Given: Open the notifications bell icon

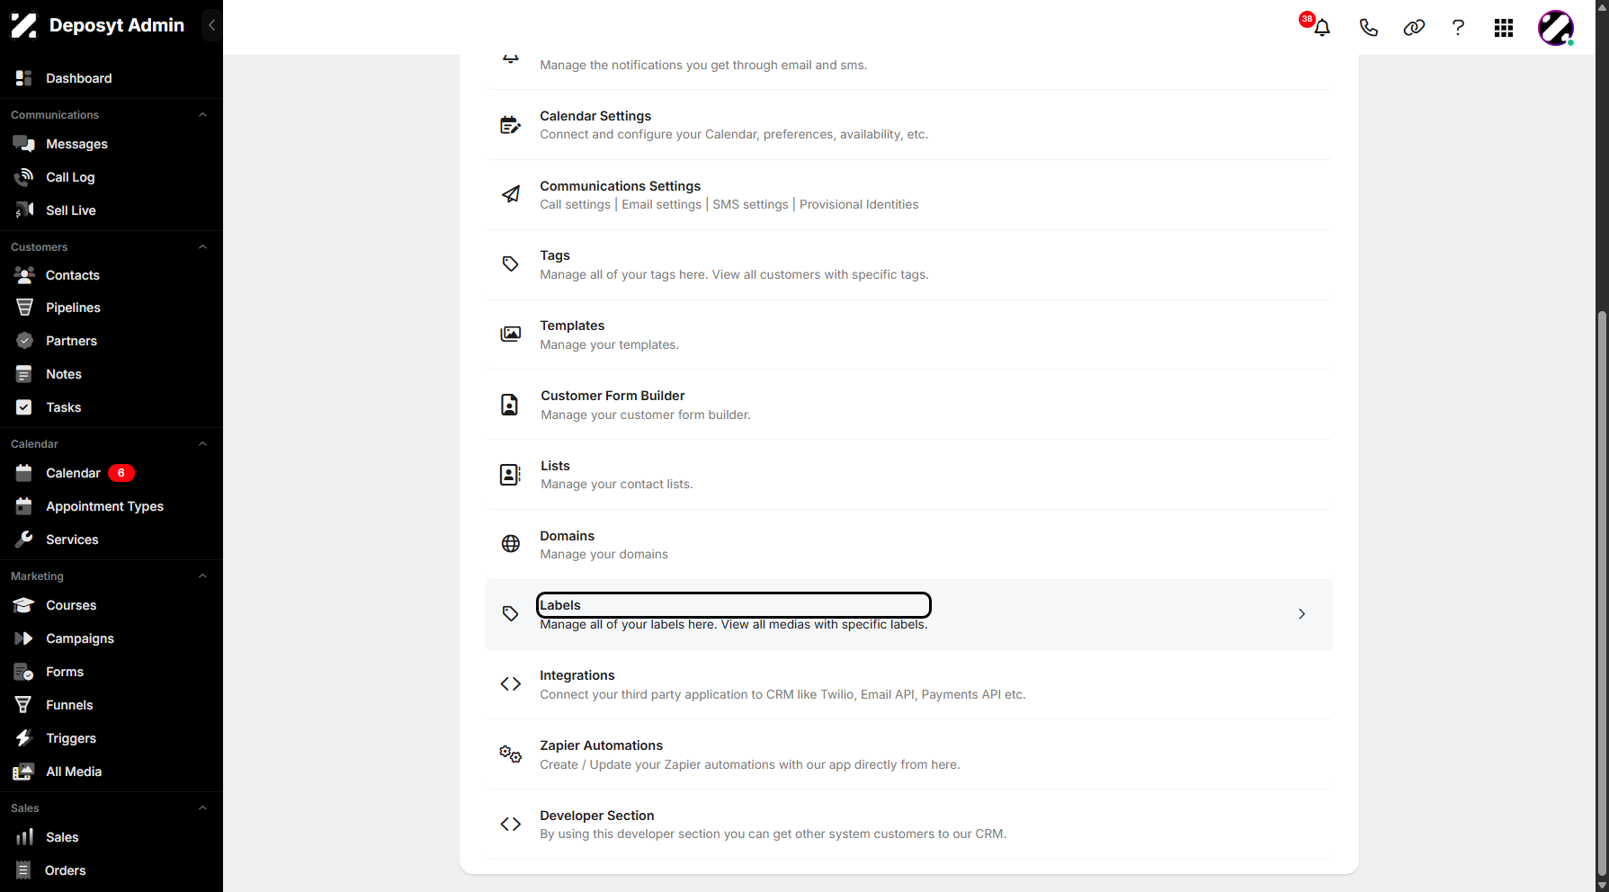Looking at the screenshot, I should (x=1322, y=28).
